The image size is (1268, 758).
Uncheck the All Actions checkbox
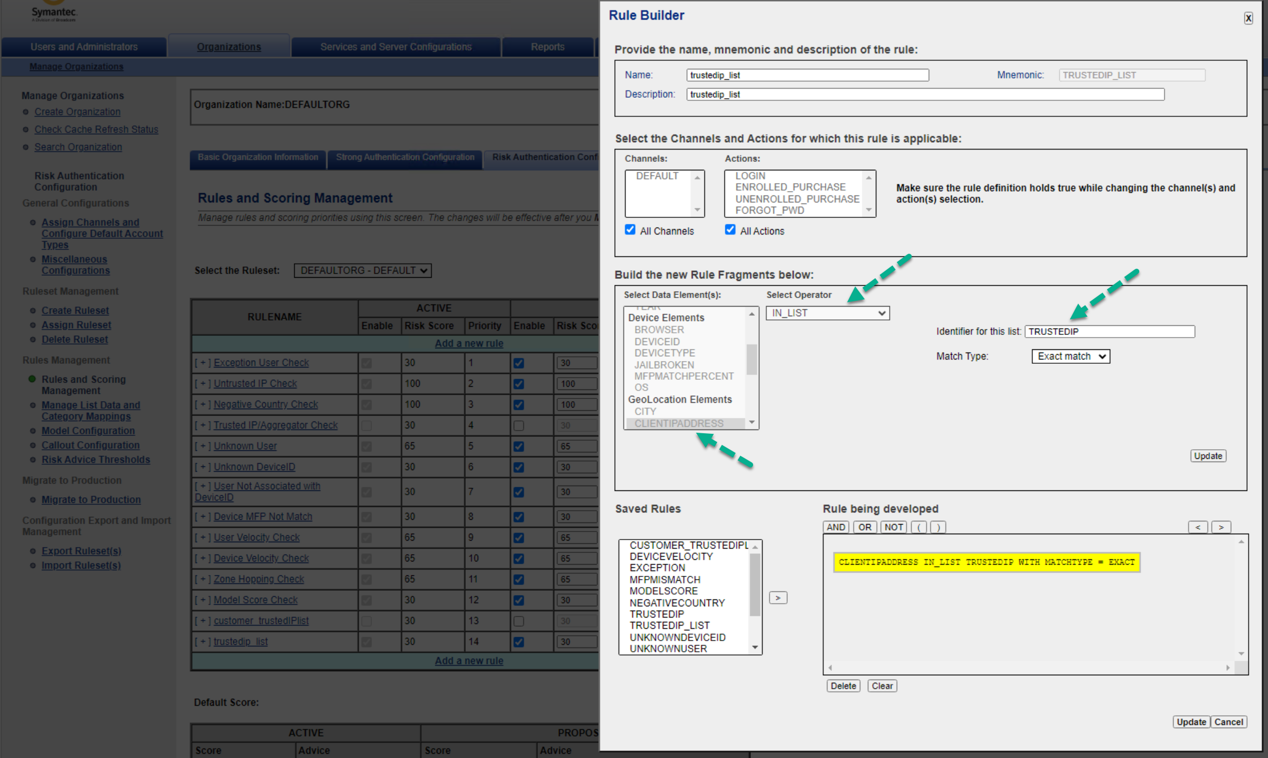pos(730,230)
